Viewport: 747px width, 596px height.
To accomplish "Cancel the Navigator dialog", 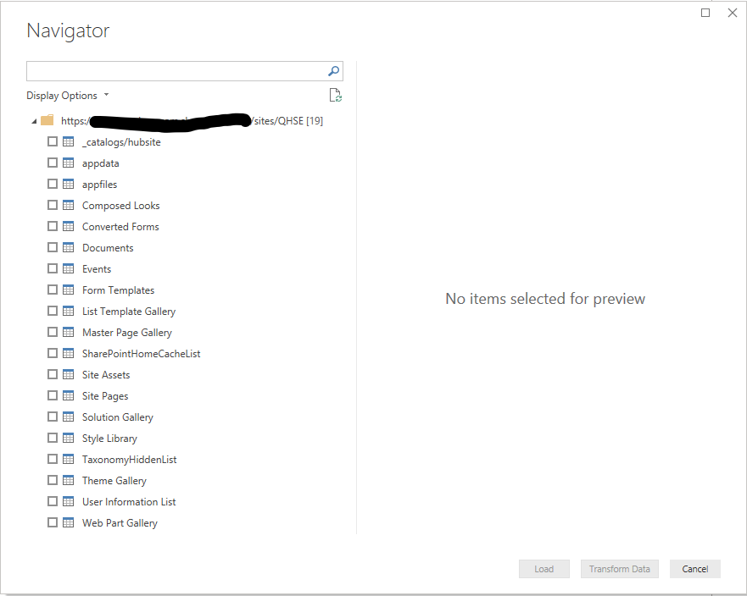I will click(695, 569).
